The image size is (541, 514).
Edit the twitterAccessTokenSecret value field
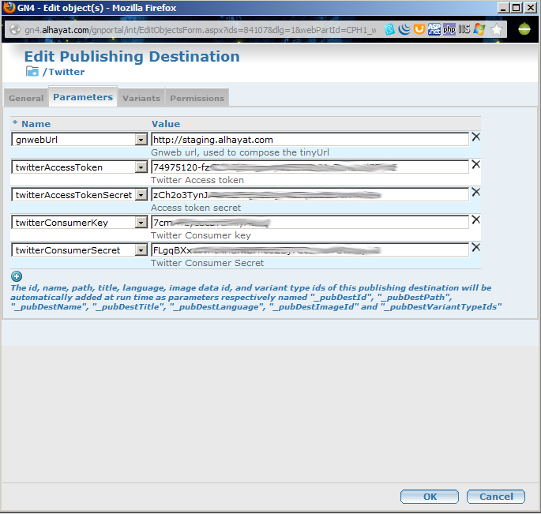pyautogui.click(x=310, y=194)
